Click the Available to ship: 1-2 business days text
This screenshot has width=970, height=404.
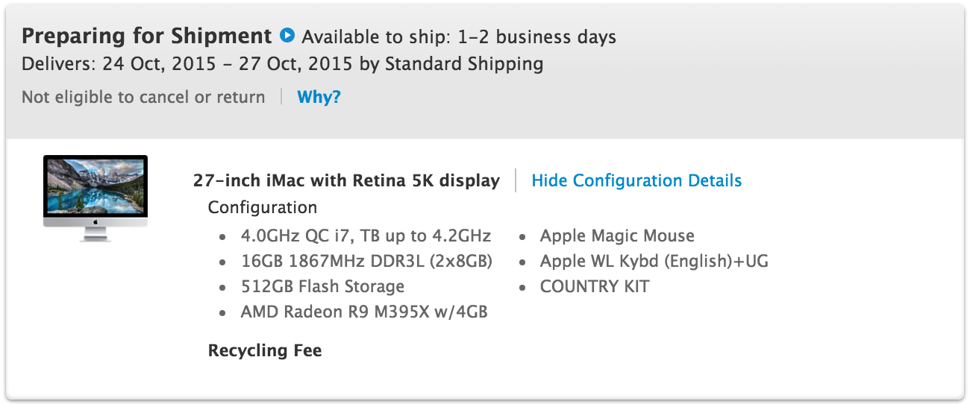(459, 37)
